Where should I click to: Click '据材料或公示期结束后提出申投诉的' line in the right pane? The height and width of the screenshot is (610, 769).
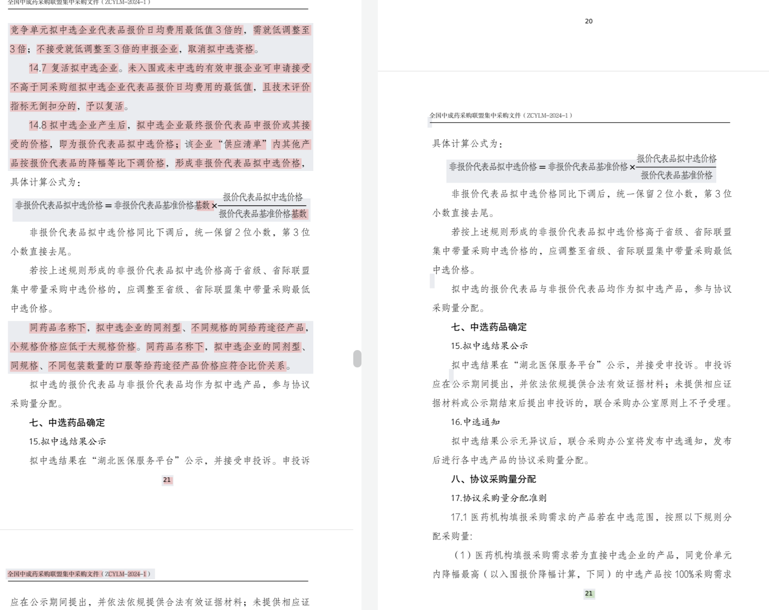click(x=583, y=403)
